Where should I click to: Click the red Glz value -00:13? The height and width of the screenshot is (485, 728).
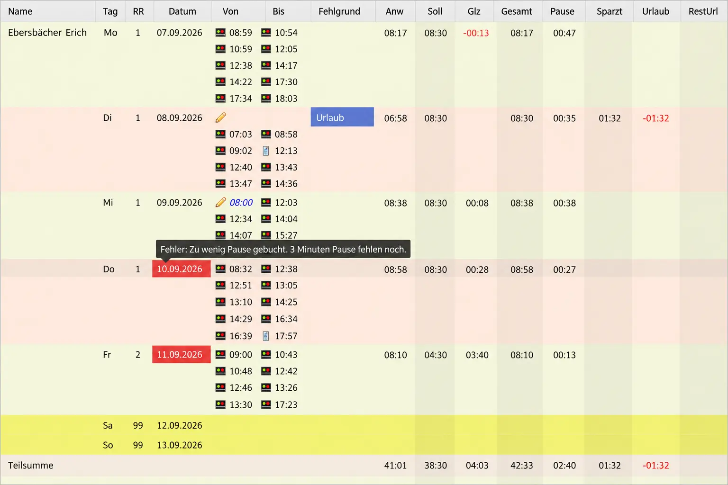(x=476, y=33)
